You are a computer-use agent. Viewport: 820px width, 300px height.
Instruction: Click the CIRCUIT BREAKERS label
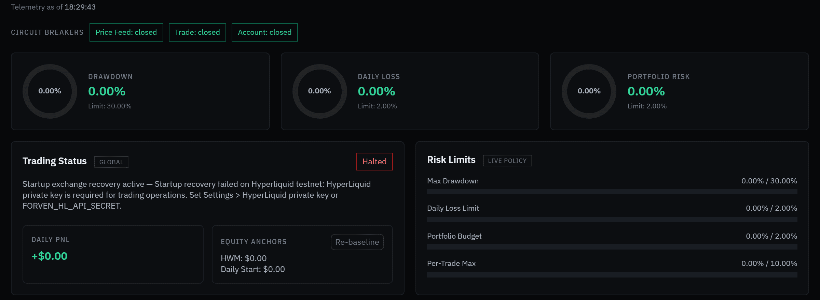click(x=47, y=32)
